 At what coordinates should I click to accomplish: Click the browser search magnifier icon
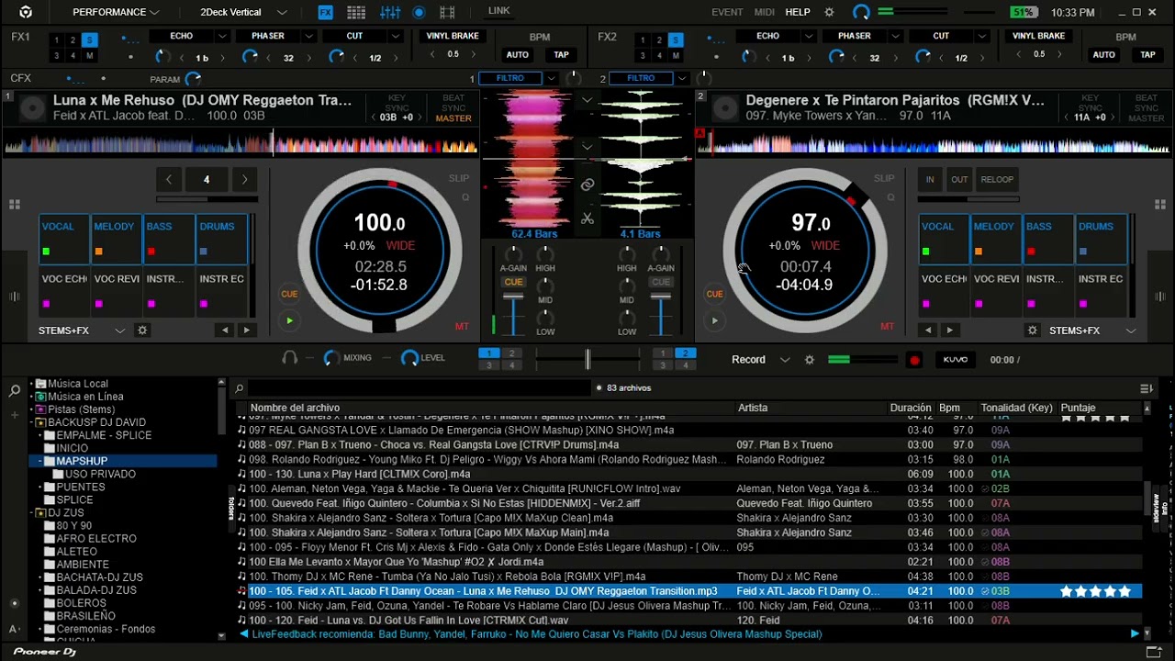tap(15, 391)
